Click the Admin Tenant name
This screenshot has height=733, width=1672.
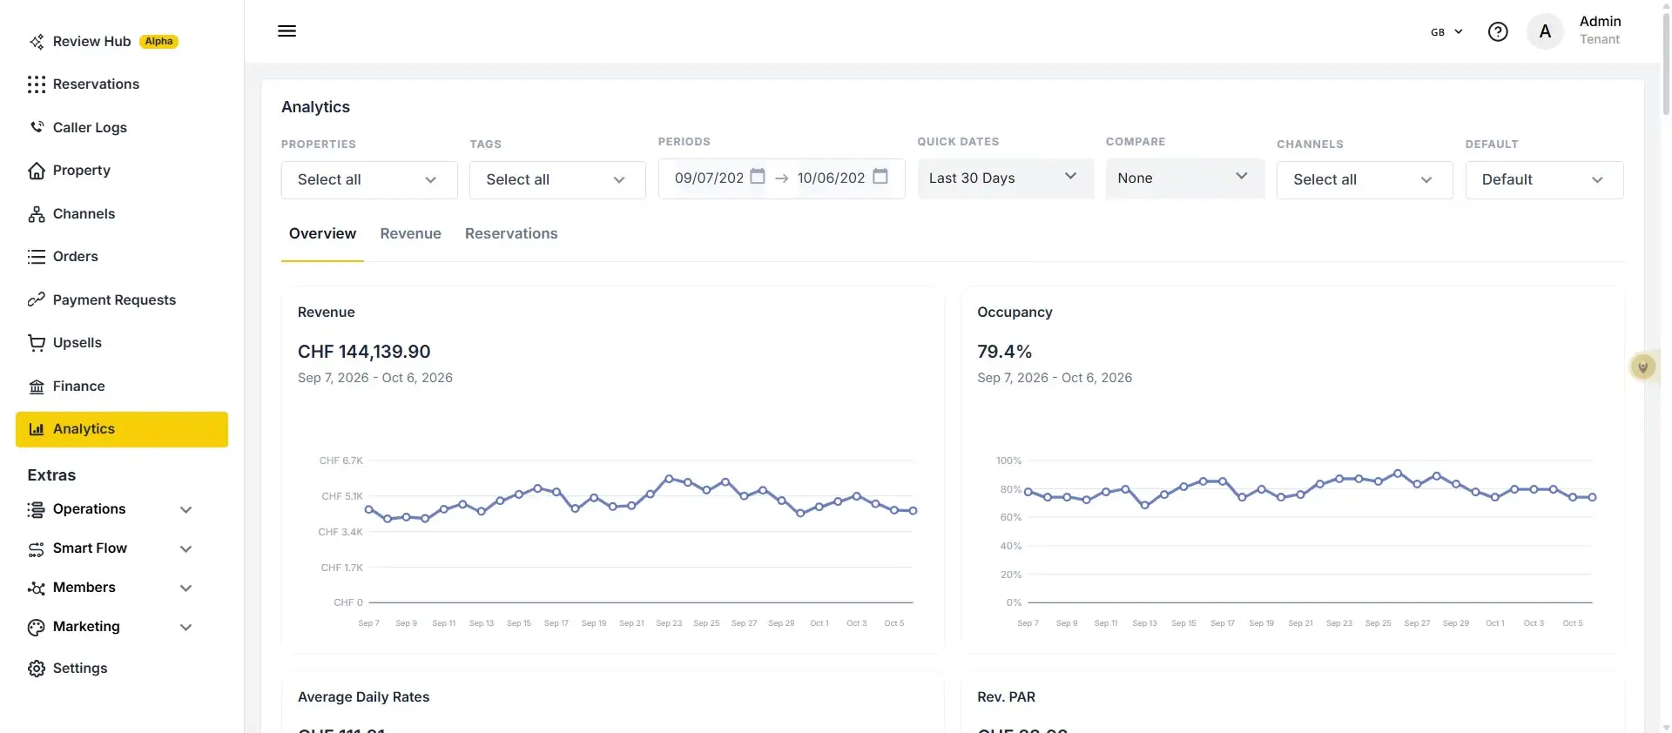[1600, 30]
